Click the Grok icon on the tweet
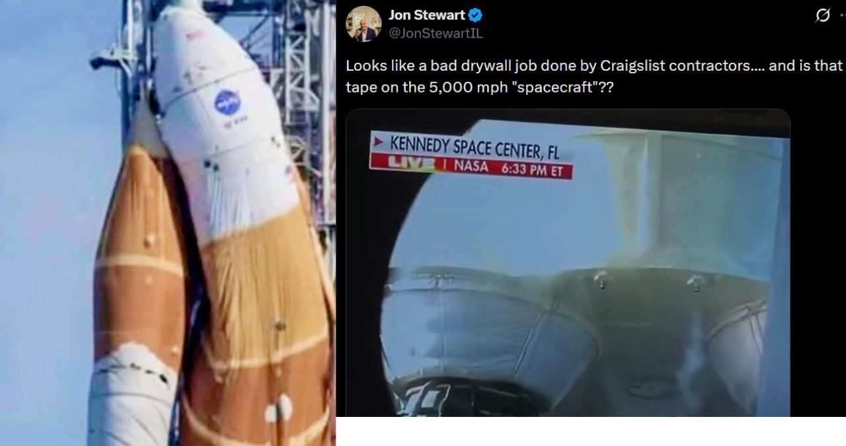The image size is (846, 446). click(x=823, y=15)
